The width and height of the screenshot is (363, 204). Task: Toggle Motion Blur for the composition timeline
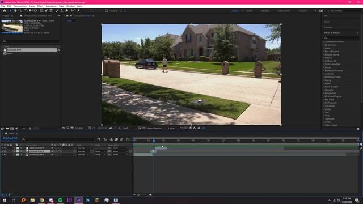tap(121, 139)
